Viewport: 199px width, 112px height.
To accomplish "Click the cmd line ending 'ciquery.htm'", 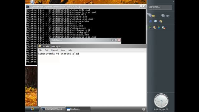I will coord(58,21).
